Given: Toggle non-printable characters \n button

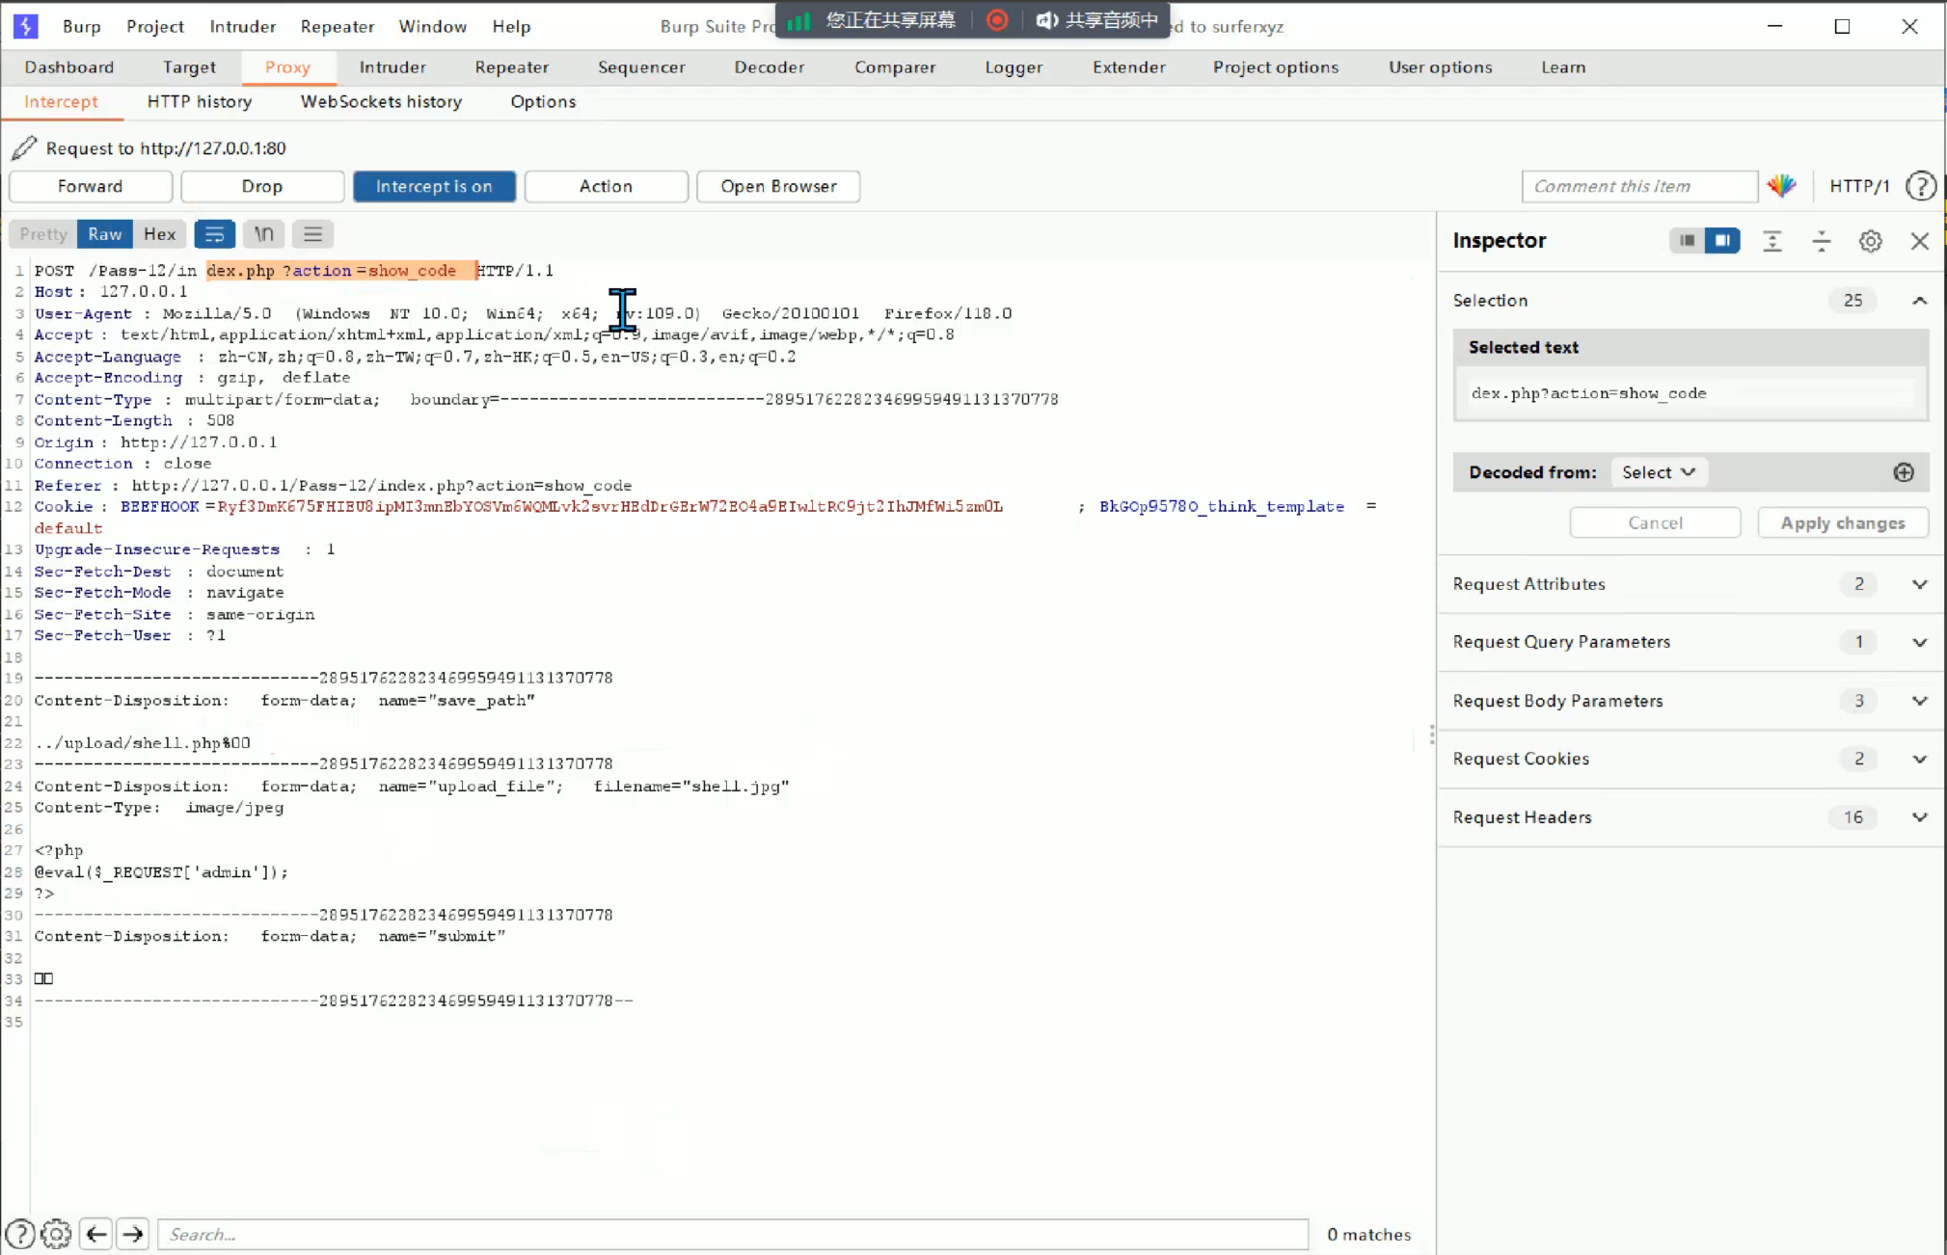Looking at the screenshot, I should (x=263, y=234).
